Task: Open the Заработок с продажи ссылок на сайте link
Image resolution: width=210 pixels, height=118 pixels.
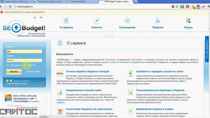Action: [x=160, y=71]
